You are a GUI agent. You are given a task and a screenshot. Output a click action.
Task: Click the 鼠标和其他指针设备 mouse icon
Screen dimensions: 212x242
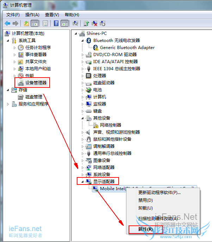click(89, 139)
